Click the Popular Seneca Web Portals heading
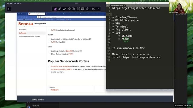Viewport: 193px width, 108px height. (68, 61)
